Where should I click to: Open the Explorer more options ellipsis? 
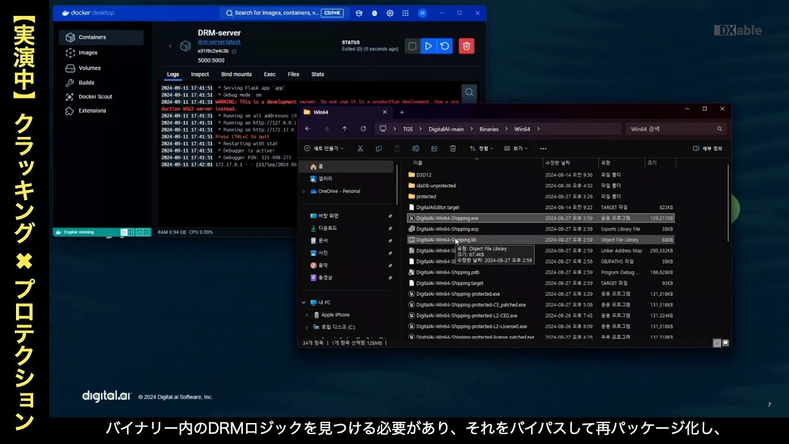543,149
